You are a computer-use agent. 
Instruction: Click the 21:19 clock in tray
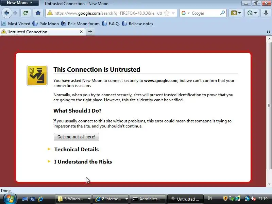coord(263,199)
